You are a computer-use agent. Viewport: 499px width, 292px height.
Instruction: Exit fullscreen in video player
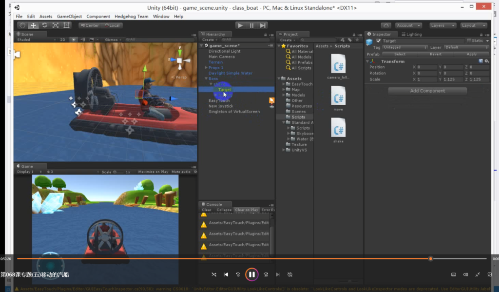pos(478,274)
